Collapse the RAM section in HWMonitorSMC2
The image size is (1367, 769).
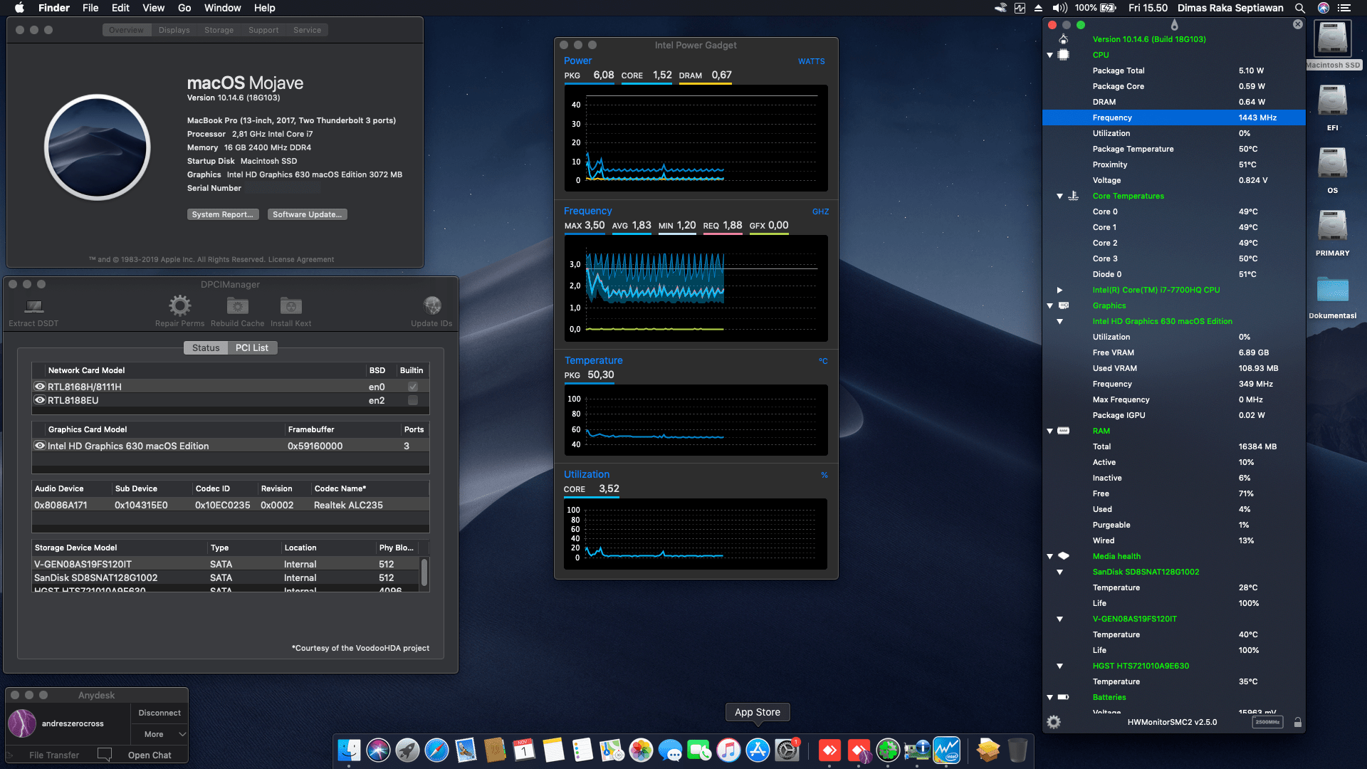(x=1049, y=431)
